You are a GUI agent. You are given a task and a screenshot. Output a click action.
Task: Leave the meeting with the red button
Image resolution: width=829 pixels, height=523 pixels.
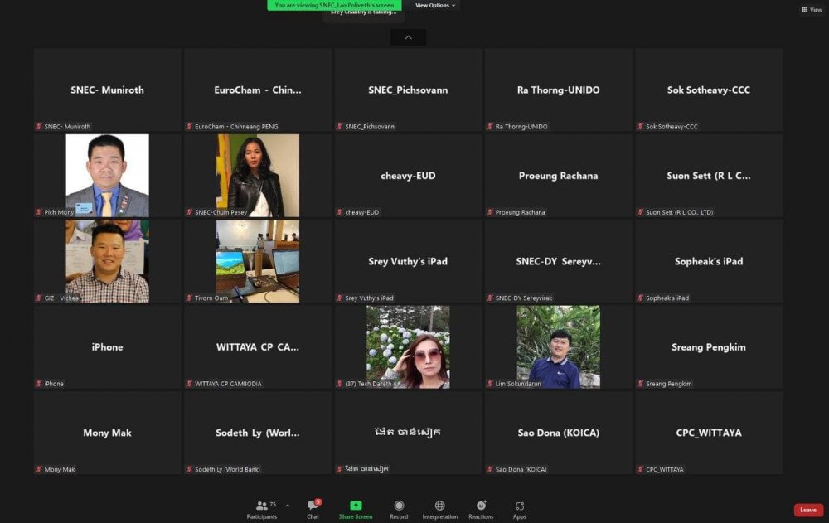coord(807,510)
